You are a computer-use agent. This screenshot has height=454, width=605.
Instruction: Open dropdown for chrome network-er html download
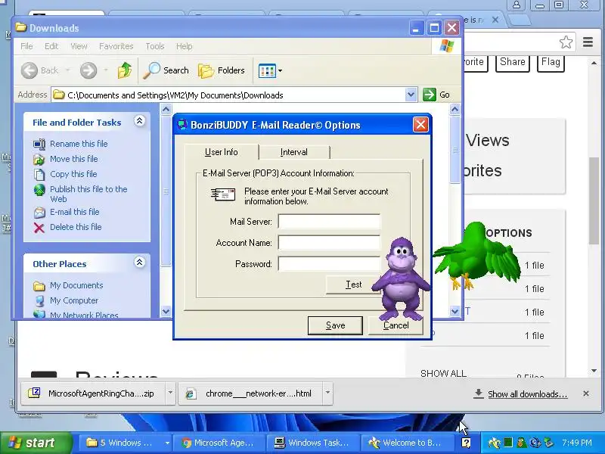coord(327,393)
